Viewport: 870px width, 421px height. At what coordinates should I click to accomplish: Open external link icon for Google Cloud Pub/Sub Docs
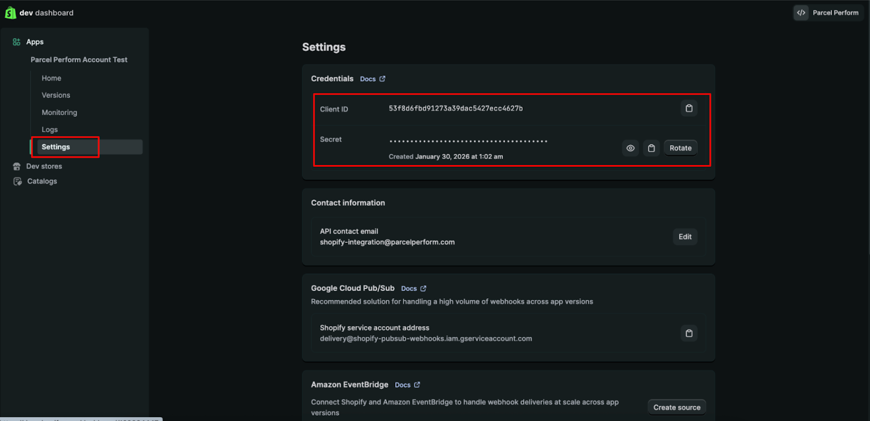tap(423, 288)
